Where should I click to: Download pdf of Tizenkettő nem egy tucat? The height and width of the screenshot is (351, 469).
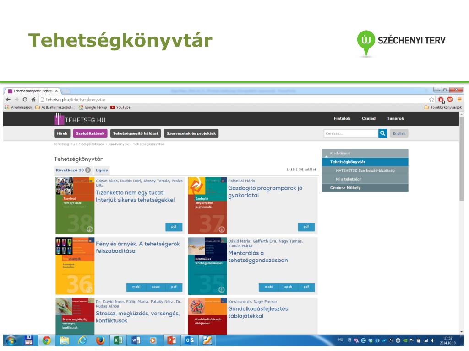pyautogui.click(x=174, y=227)
